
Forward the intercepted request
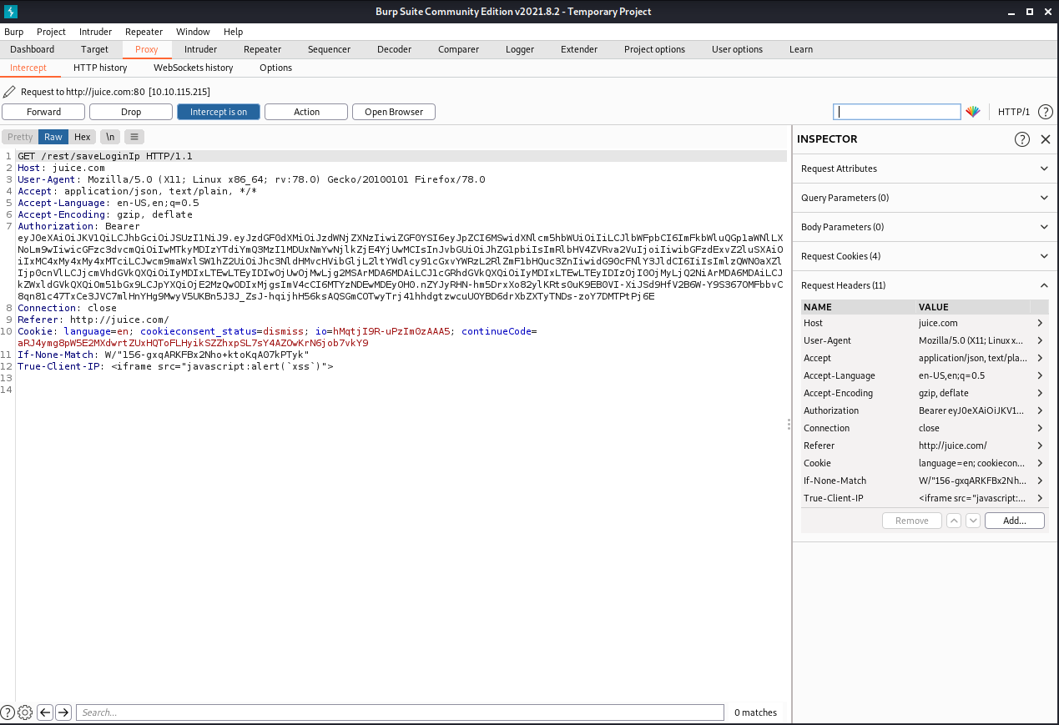(x=43, y=112)
